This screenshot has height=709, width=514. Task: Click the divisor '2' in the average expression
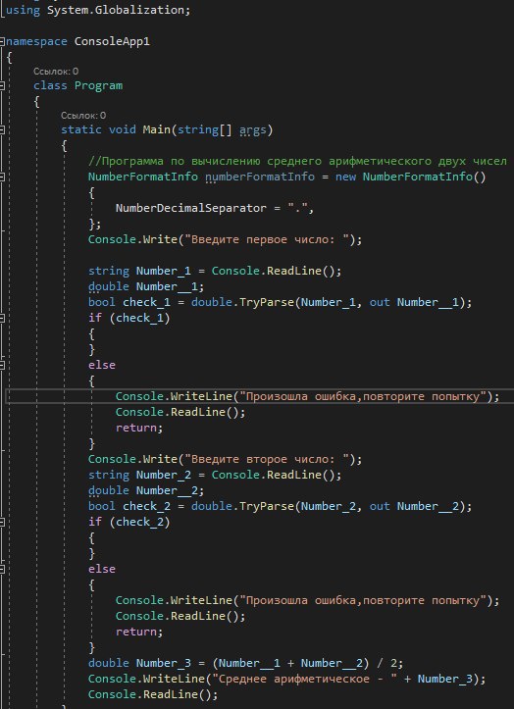393,663
